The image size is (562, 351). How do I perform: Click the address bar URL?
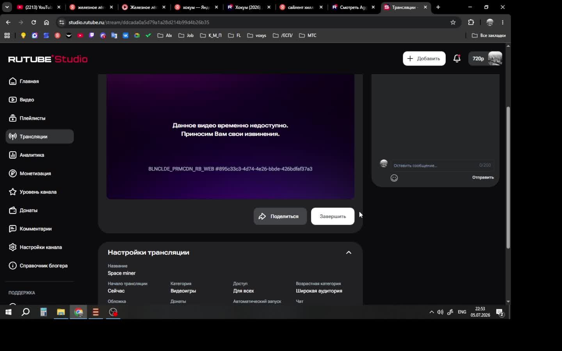tap(139, 22)
